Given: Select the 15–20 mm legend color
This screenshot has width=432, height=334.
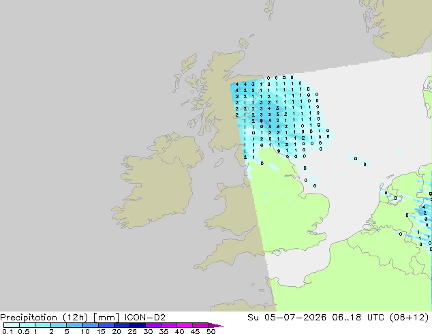Looking at the screenshot, I should click(x=106, y=325).
